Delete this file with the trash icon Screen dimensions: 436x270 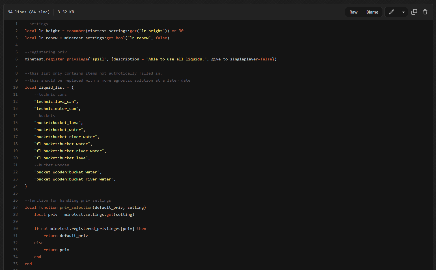[x=425, y=12]
